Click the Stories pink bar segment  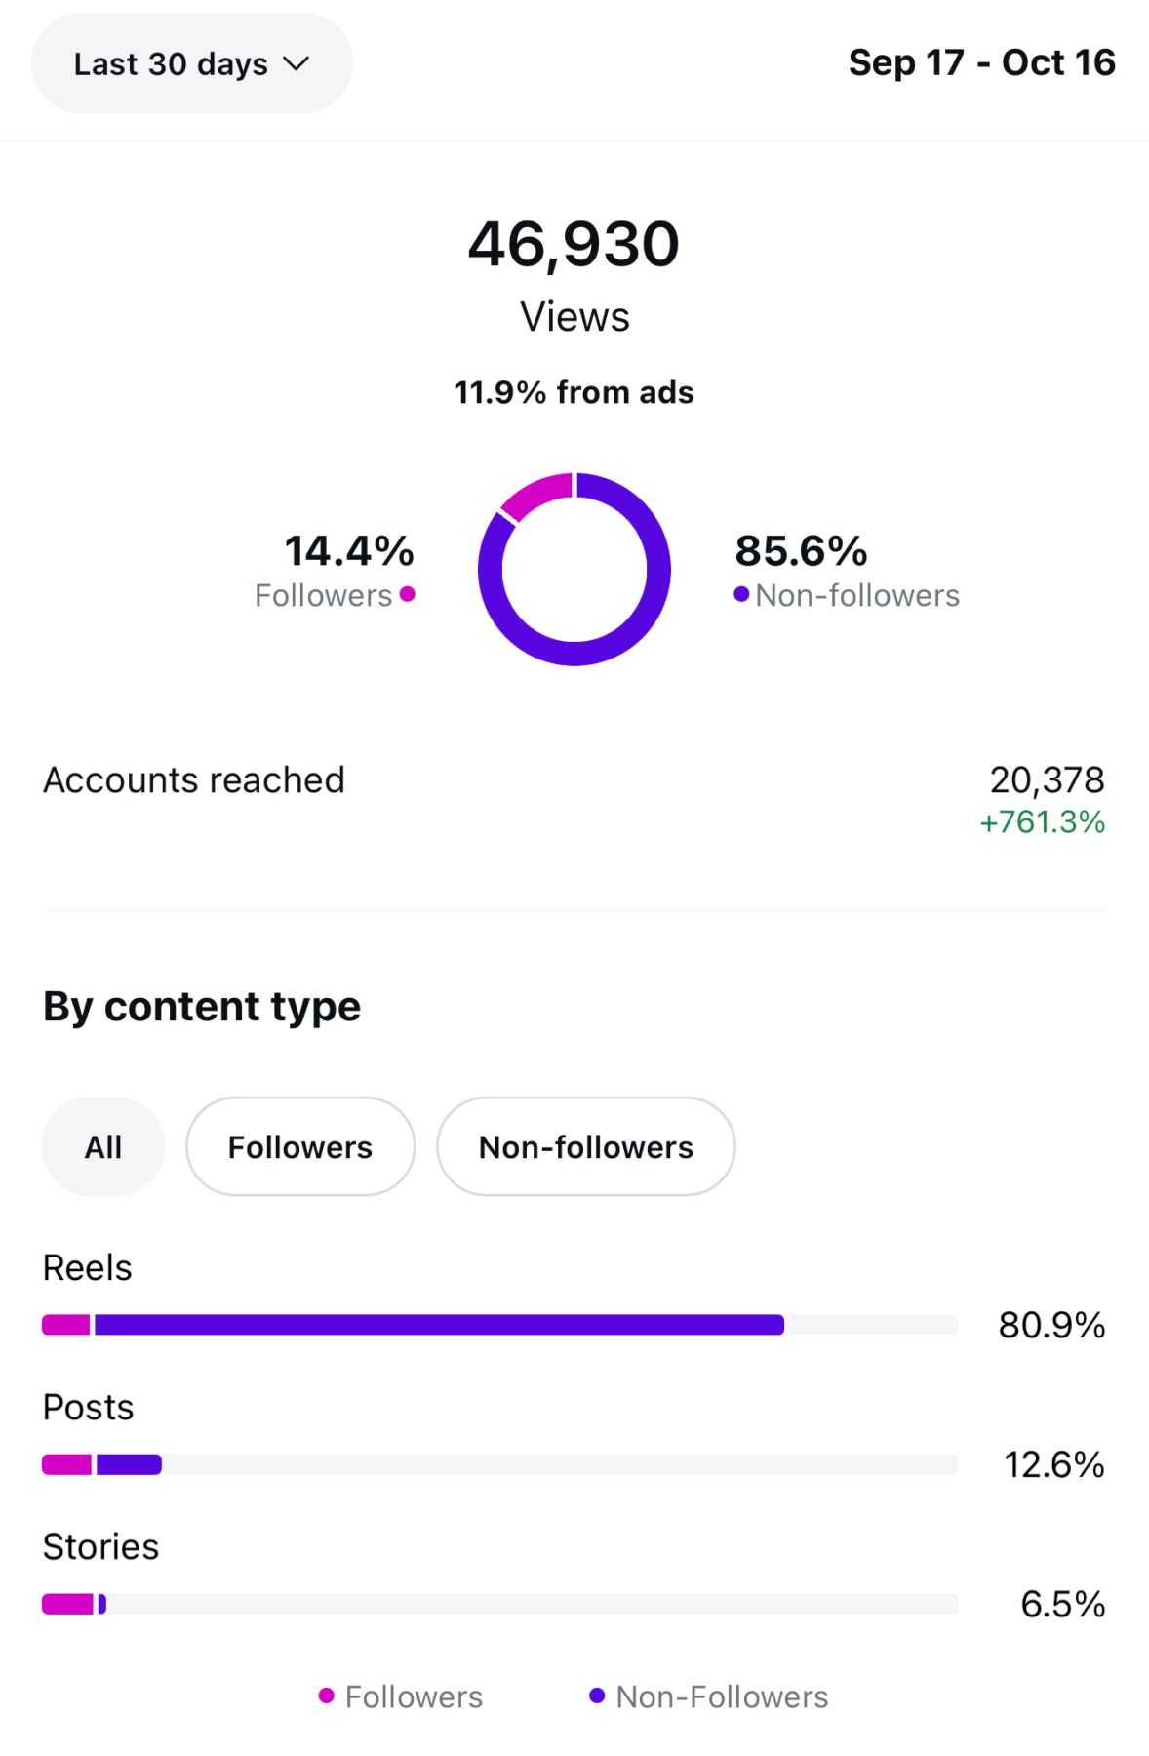[x=67, y=1604]
